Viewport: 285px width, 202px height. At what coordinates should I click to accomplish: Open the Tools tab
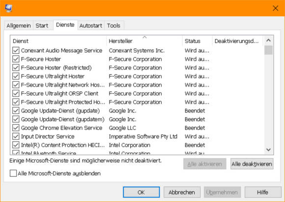click(114, 26)
